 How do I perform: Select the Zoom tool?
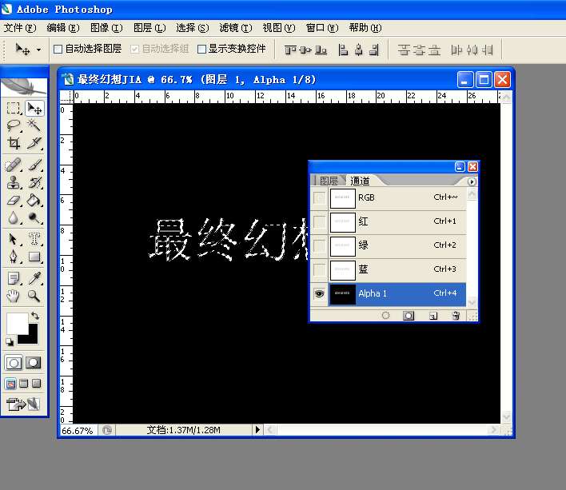pos(34,296)
